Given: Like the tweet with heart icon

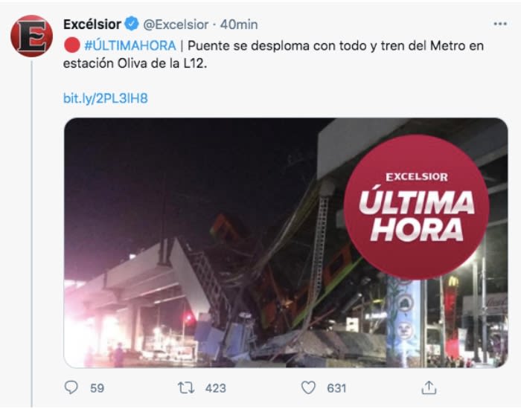Looking at the screenshot, I should click(308, 387).
